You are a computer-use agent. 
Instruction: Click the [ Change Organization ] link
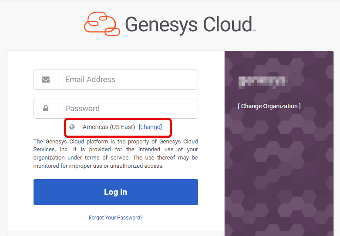point(269,106)
